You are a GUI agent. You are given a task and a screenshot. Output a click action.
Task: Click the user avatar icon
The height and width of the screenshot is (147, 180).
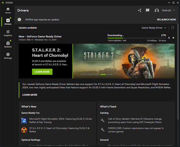pos(157,11)
